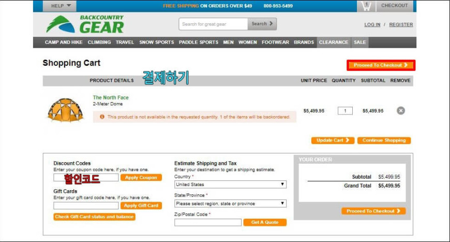This screenshot has height=242, width=450.
Task: Click the top Proceed To Checkout button
Action: (381, 65)
